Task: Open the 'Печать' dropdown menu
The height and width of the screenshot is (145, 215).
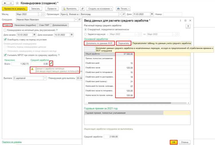Action: [123, 9]
